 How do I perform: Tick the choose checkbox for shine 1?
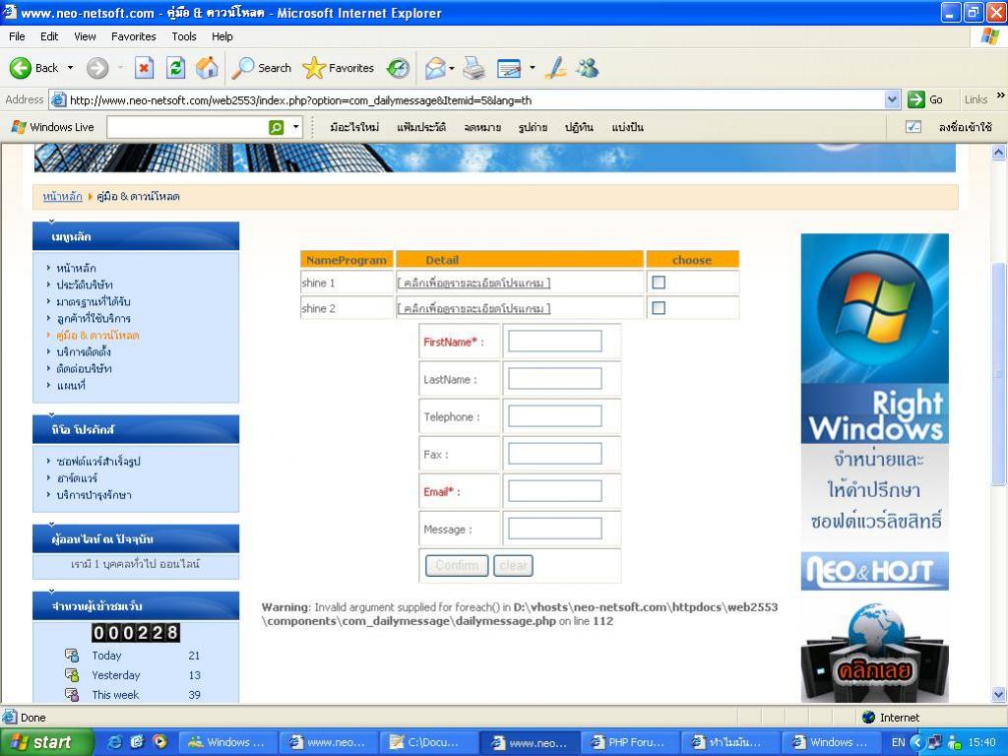tap(659, 283)
